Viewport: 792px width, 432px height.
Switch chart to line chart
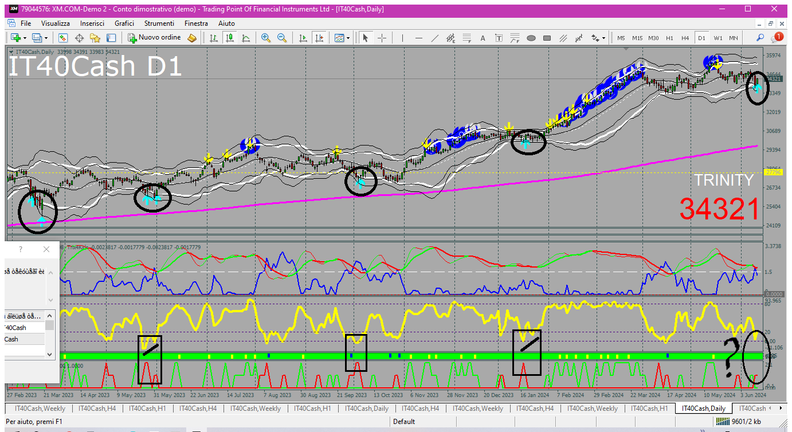tap(246, 38)
